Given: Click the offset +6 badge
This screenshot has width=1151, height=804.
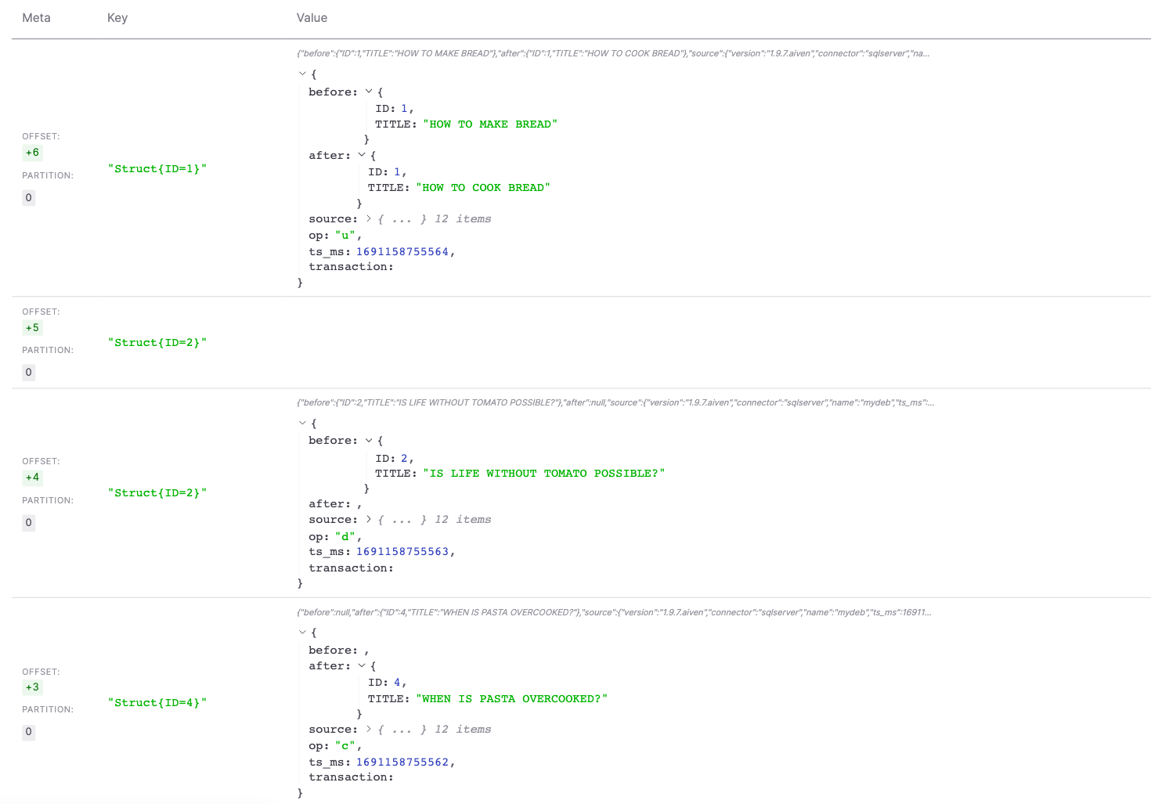Looking at the screenshot, I should click(32, 152).
